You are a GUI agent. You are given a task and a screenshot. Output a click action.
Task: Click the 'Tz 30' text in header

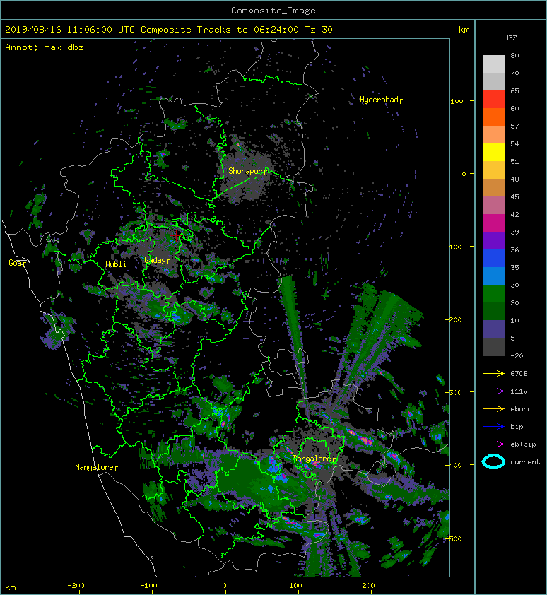point(319,30)
